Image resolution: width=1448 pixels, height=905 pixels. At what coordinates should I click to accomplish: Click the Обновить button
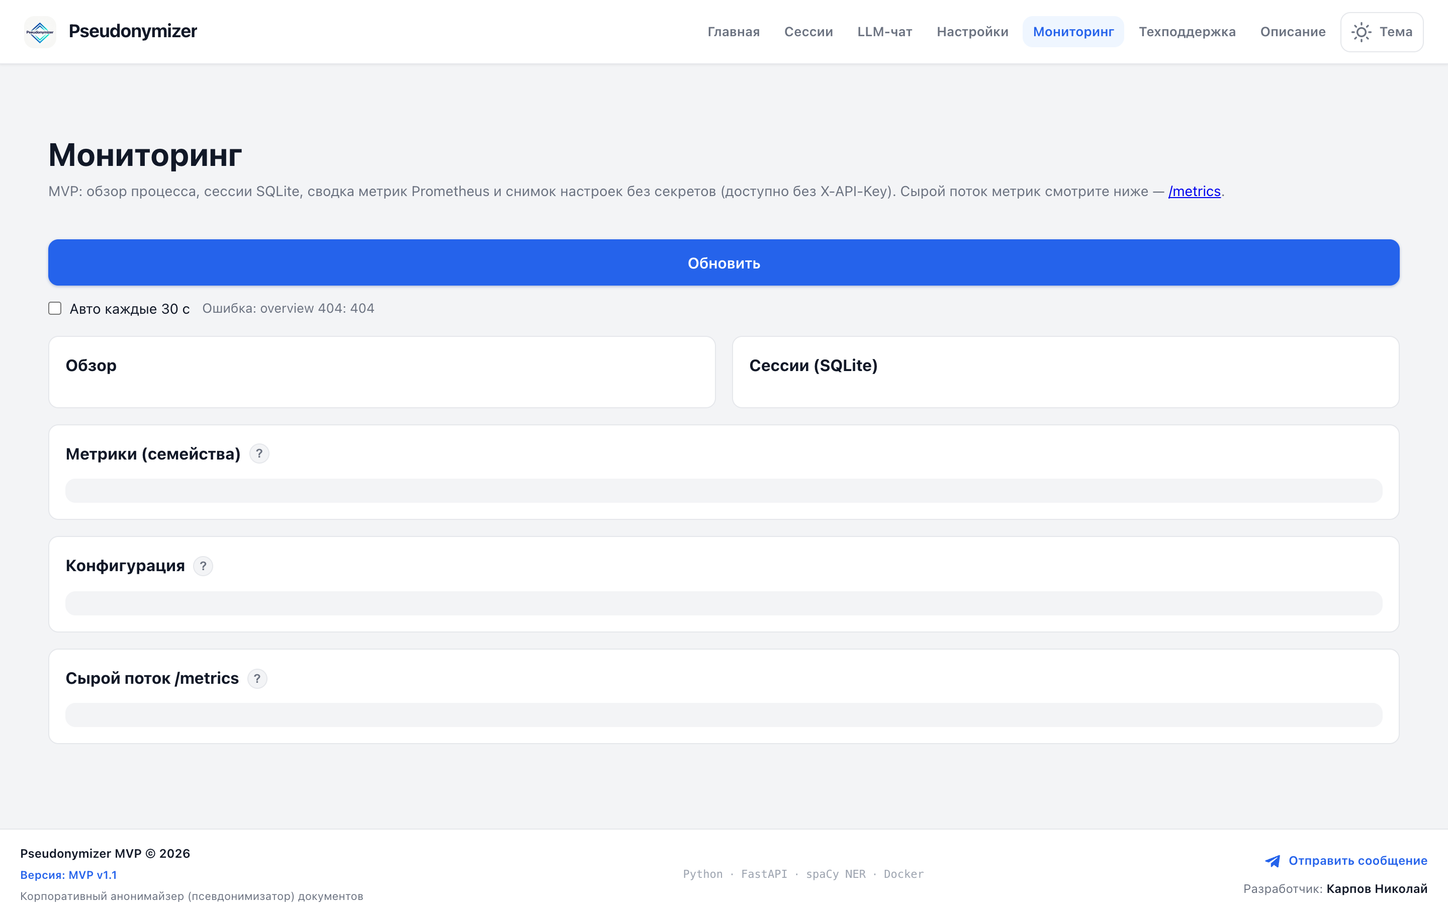(x=724, y=263)
